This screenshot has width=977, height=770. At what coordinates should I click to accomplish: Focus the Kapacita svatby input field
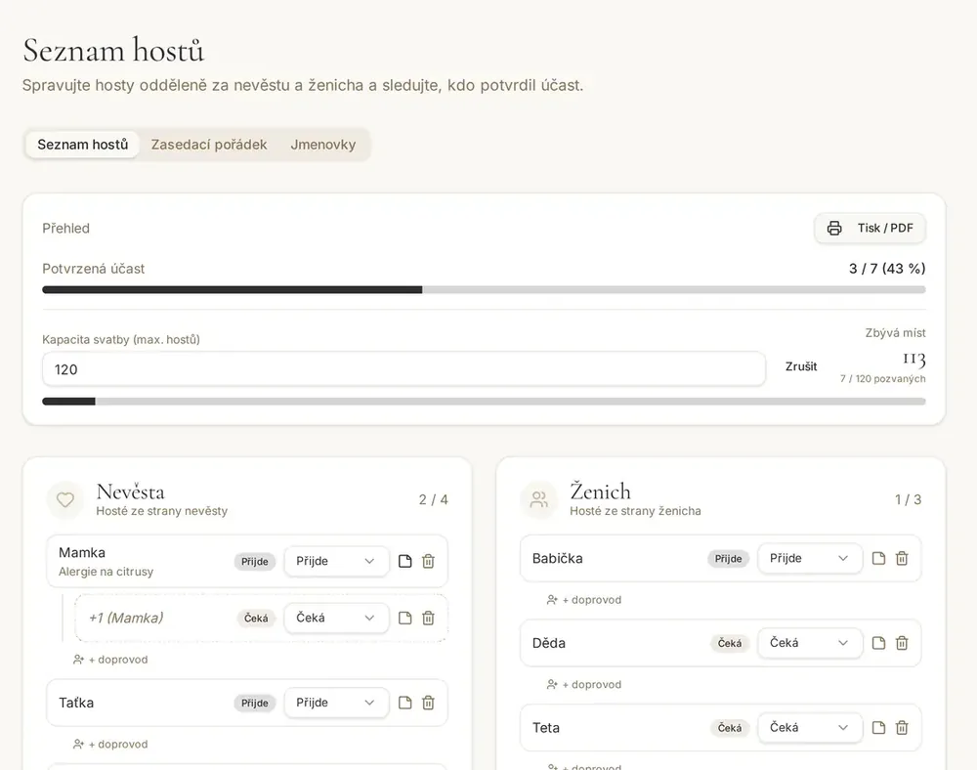[x=404, y=369]
